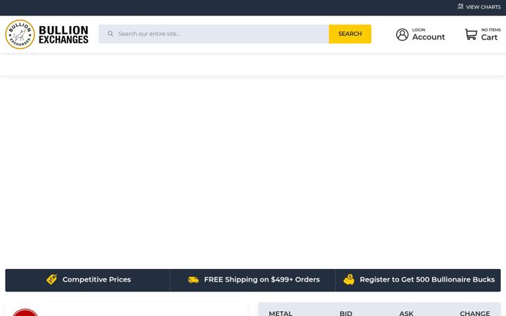Click the delivery truck icon
506x316 pixels.
pos(193,279)
